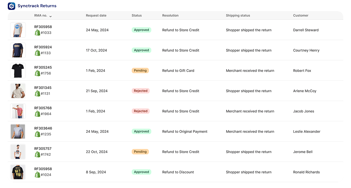Open the NASA grey t-shirt thumbnail

coord(18,30)
